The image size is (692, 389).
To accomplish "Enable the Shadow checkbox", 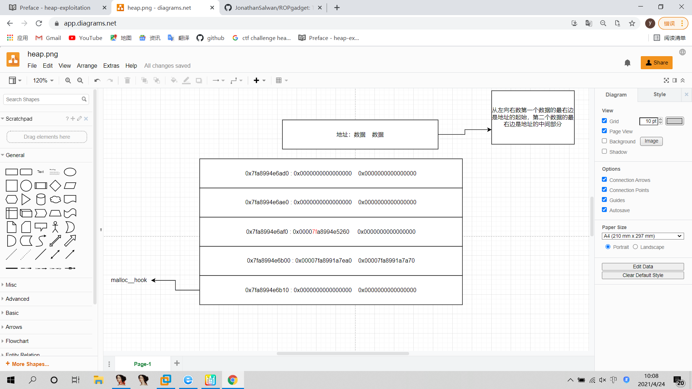I will (604, 152).
